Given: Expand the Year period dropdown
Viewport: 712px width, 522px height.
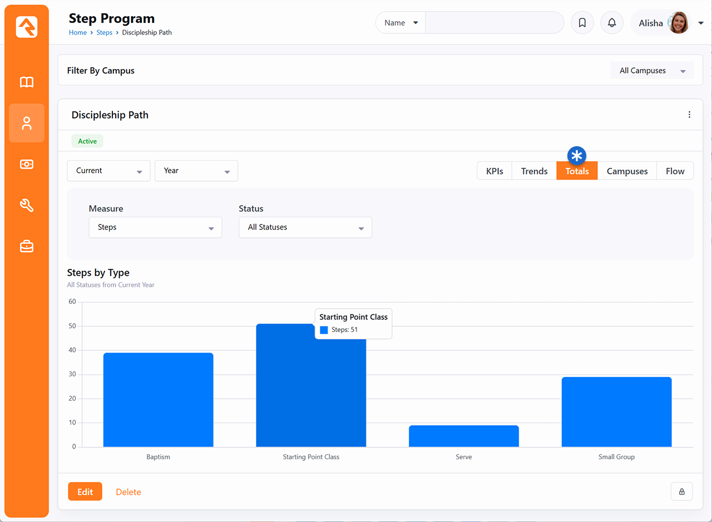Looking at the screenshot, I should point(196,171).
